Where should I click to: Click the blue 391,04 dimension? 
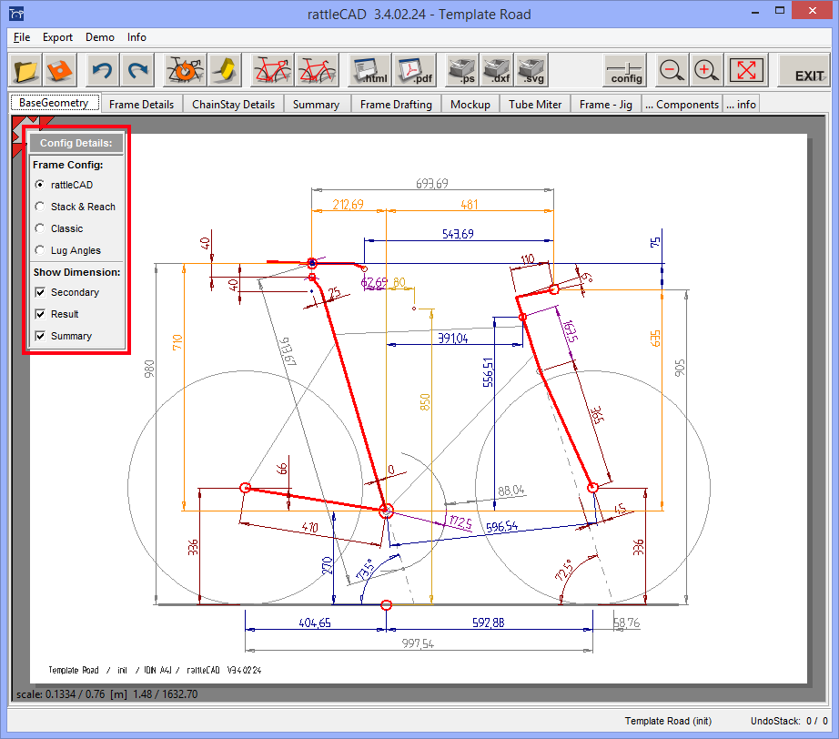(x=452, y=339)
